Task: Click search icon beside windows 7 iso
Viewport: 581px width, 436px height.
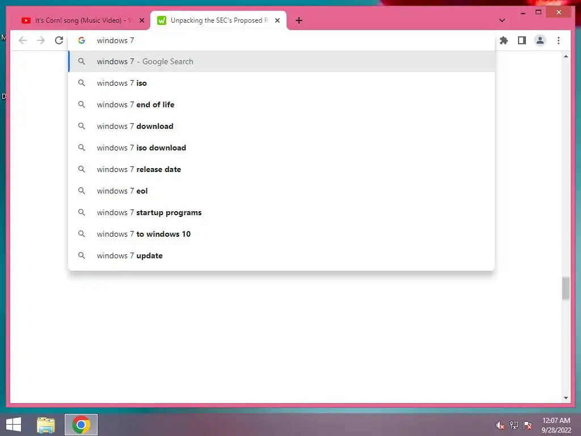Action: point(82,83)
